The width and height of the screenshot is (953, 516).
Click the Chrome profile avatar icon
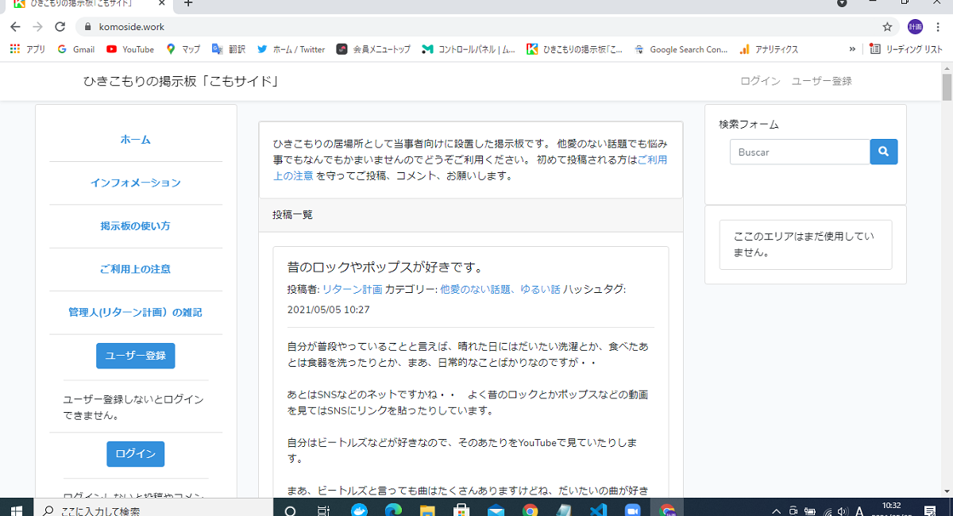point(915,26)
